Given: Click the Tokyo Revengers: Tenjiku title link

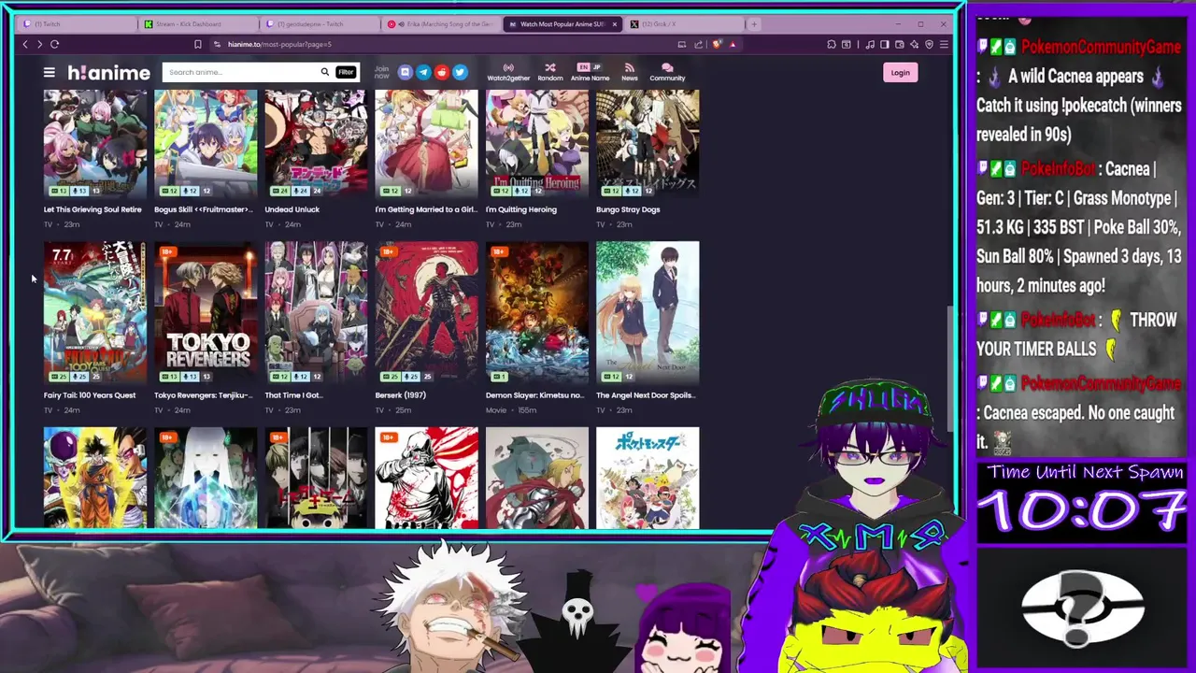Looking at the screenshot, I should [x=203, y=395].
